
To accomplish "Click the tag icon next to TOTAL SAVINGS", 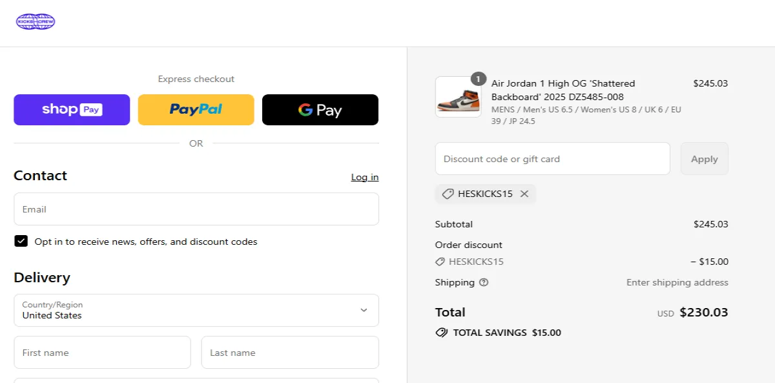I will (441, 333).
